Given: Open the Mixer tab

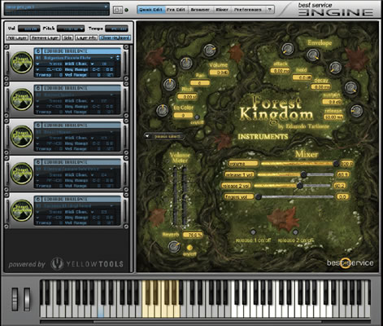Looking at the screenshot, I should (x=222, y=10).
